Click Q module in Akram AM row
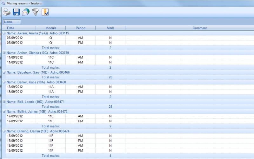The height and width of the screenshot is (159, 254). point(51,38)
